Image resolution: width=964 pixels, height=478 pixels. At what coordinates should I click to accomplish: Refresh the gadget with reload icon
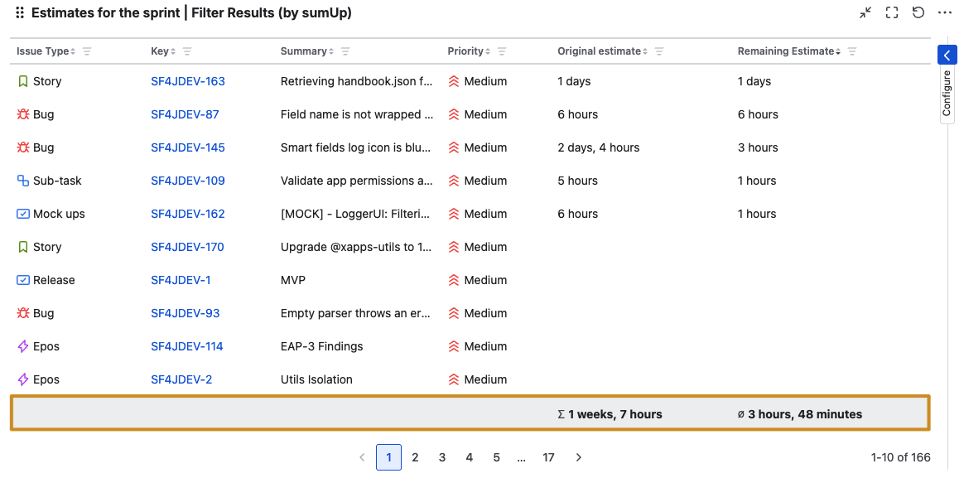tap(918, 12)
